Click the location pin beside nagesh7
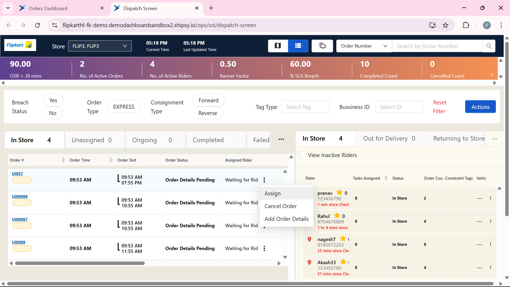510x287 pixels. coord(309,239)
